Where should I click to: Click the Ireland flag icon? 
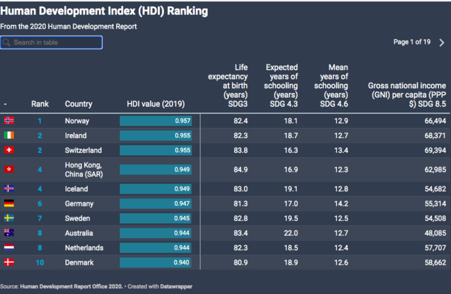[x=9, y=135]
